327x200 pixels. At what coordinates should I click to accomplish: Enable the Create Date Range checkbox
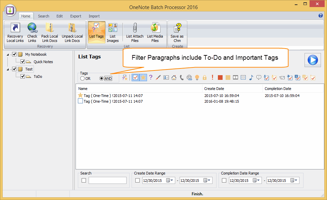click(x=137, y=181)
